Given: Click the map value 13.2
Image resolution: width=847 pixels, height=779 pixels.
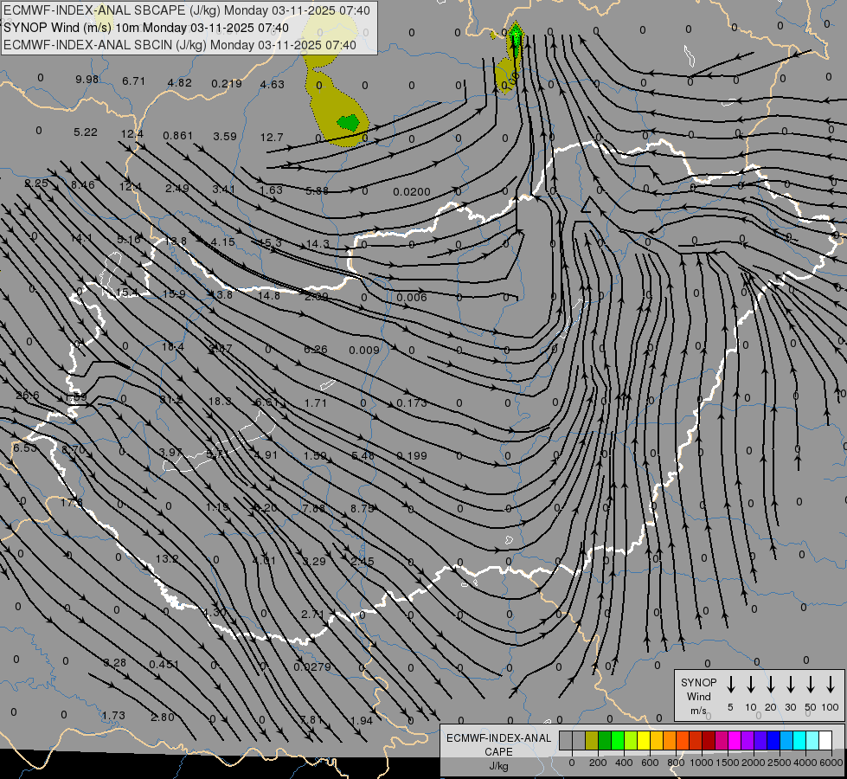Looking at the screenshot, I should coord(167,559).
